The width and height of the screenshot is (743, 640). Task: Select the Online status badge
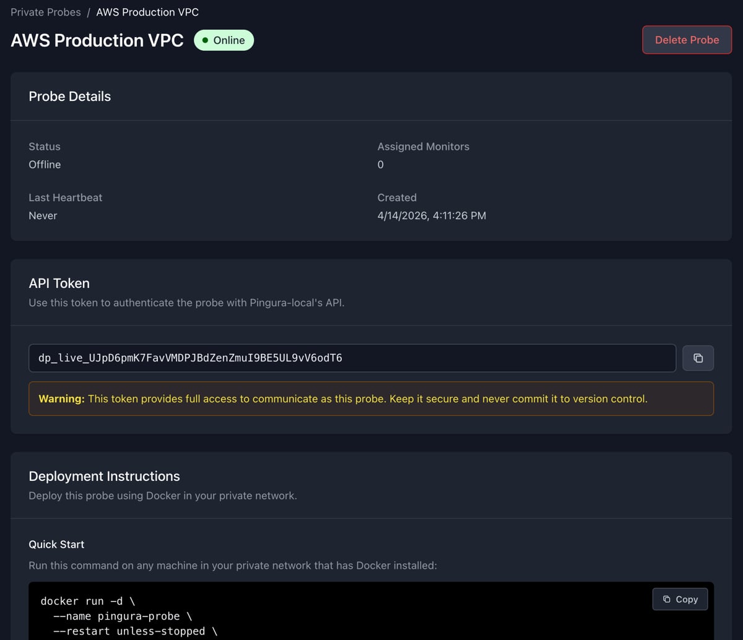tap(224, 40)
